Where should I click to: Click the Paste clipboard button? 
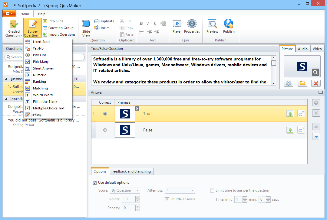tap(127, 34)
